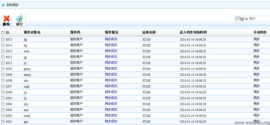Click the ID column header text
Screen dimensions: 270x125
(8, 33)
